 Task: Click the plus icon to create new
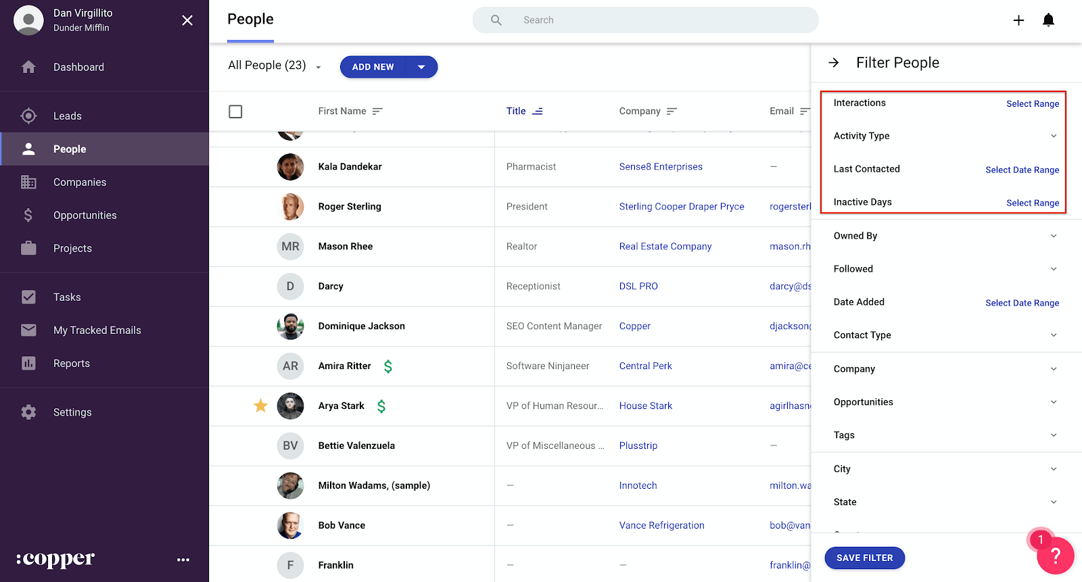tap(1018, 20)
